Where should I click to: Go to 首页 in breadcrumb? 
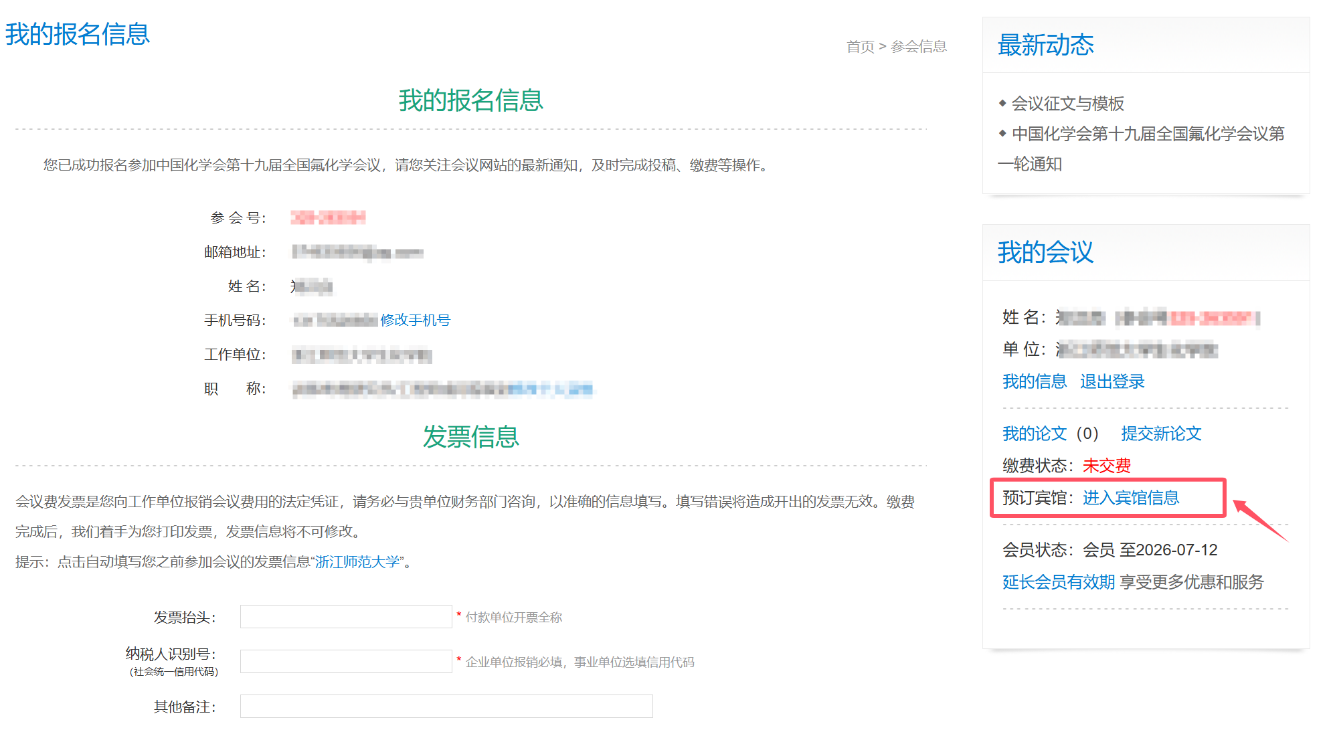pos(860,47)
